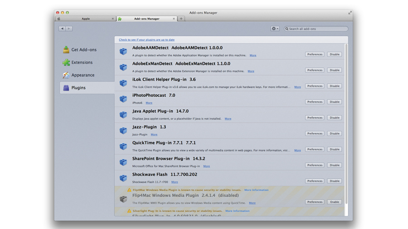The width and height of the screenshot is (408, 229).
Task: Close the Add-ons Manager tab
Action: click(174, 19)
